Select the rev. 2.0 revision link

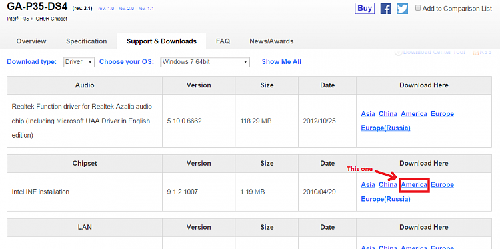(x=126, y=9)
